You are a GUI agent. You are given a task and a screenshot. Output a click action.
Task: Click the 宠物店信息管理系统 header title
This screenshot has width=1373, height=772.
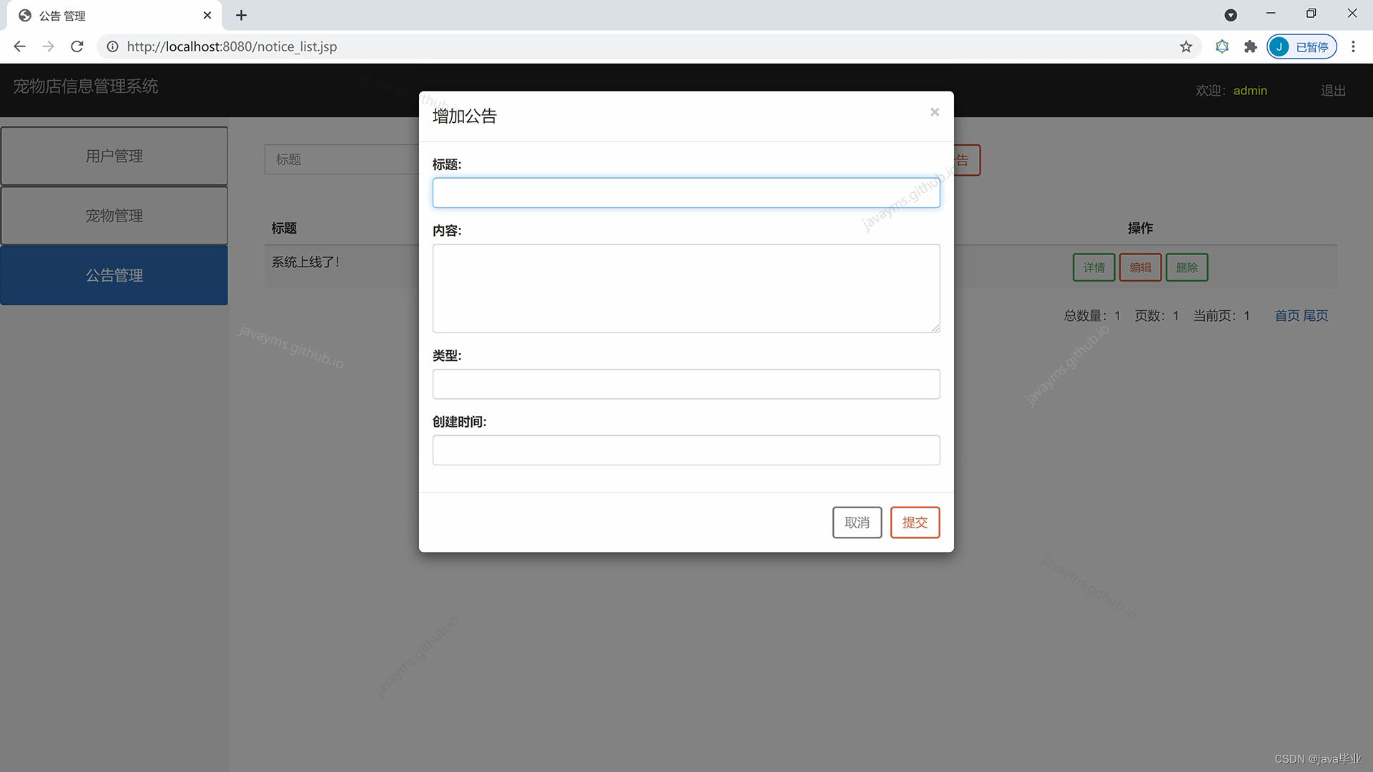tap(86, 86)
